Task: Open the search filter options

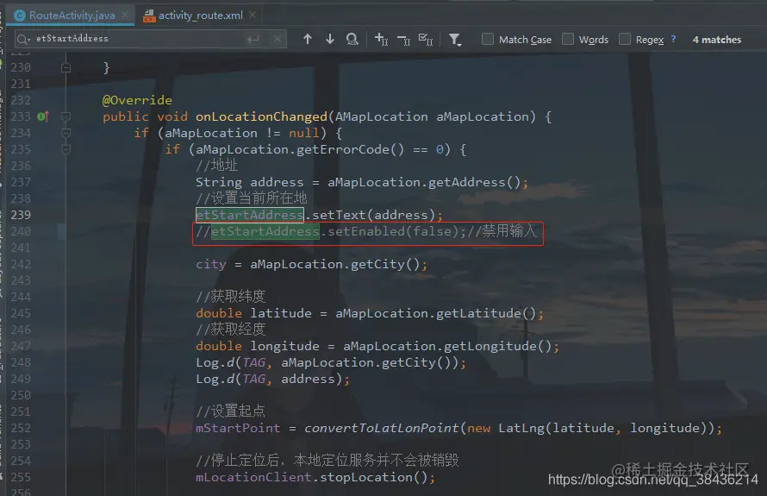Action: point(455,40)
